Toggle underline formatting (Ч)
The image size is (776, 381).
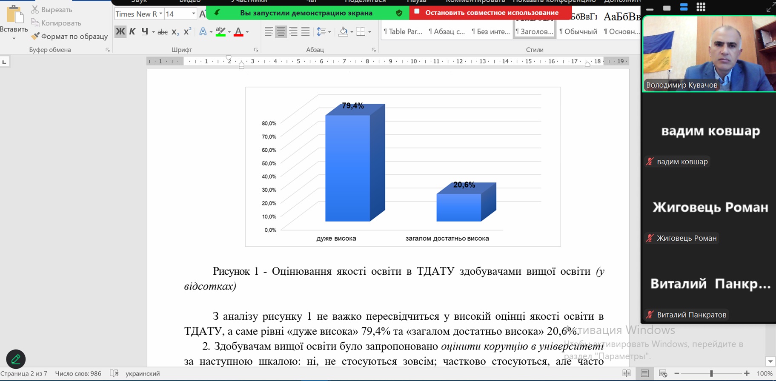(x=145, y=31)
